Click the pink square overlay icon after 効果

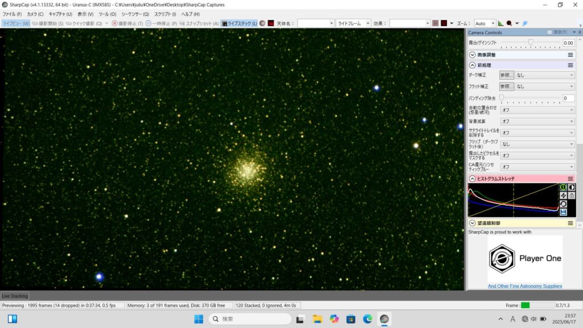pyautogui.click(x=436, y=23)
